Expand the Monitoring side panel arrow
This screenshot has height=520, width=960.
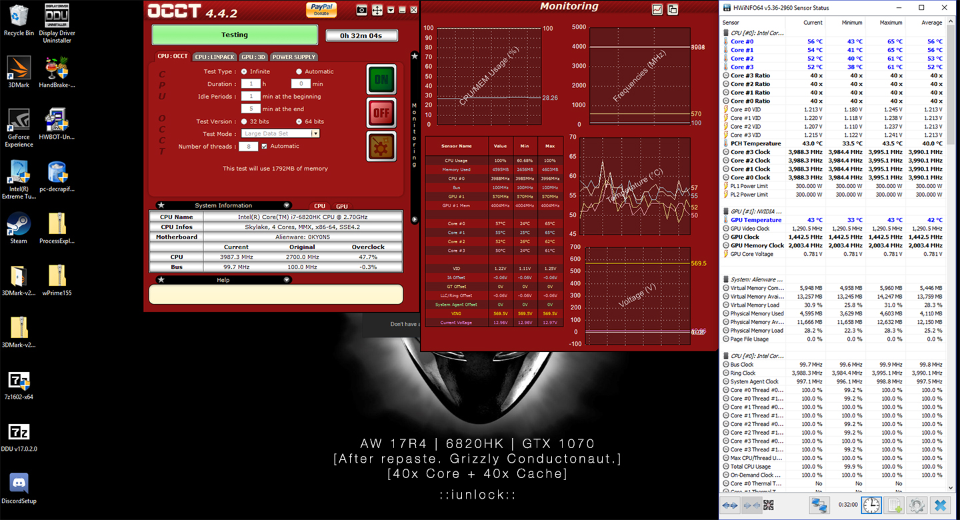pyautogui.click(x=414, y=219)
